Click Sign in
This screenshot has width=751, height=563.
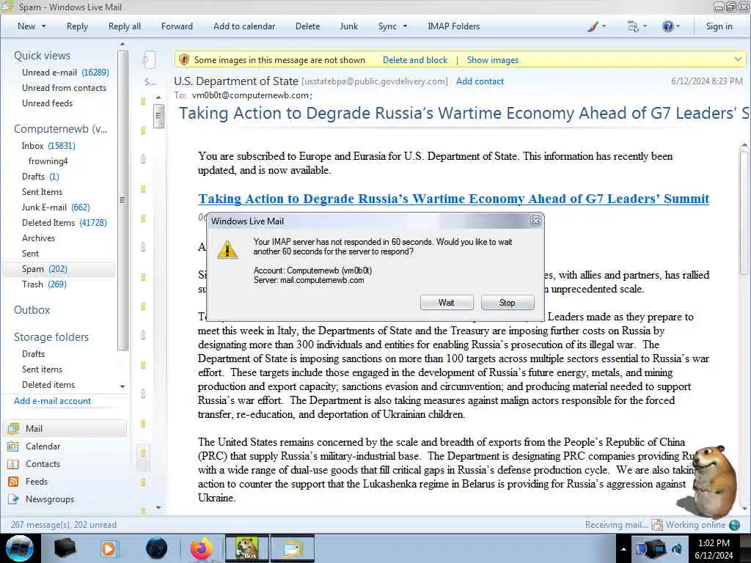tap(719, 26)
